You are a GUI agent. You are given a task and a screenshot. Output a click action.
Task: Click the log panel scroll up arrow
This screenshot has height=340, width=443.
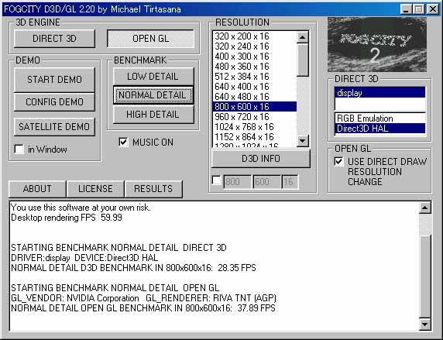(x=425, y=208)
